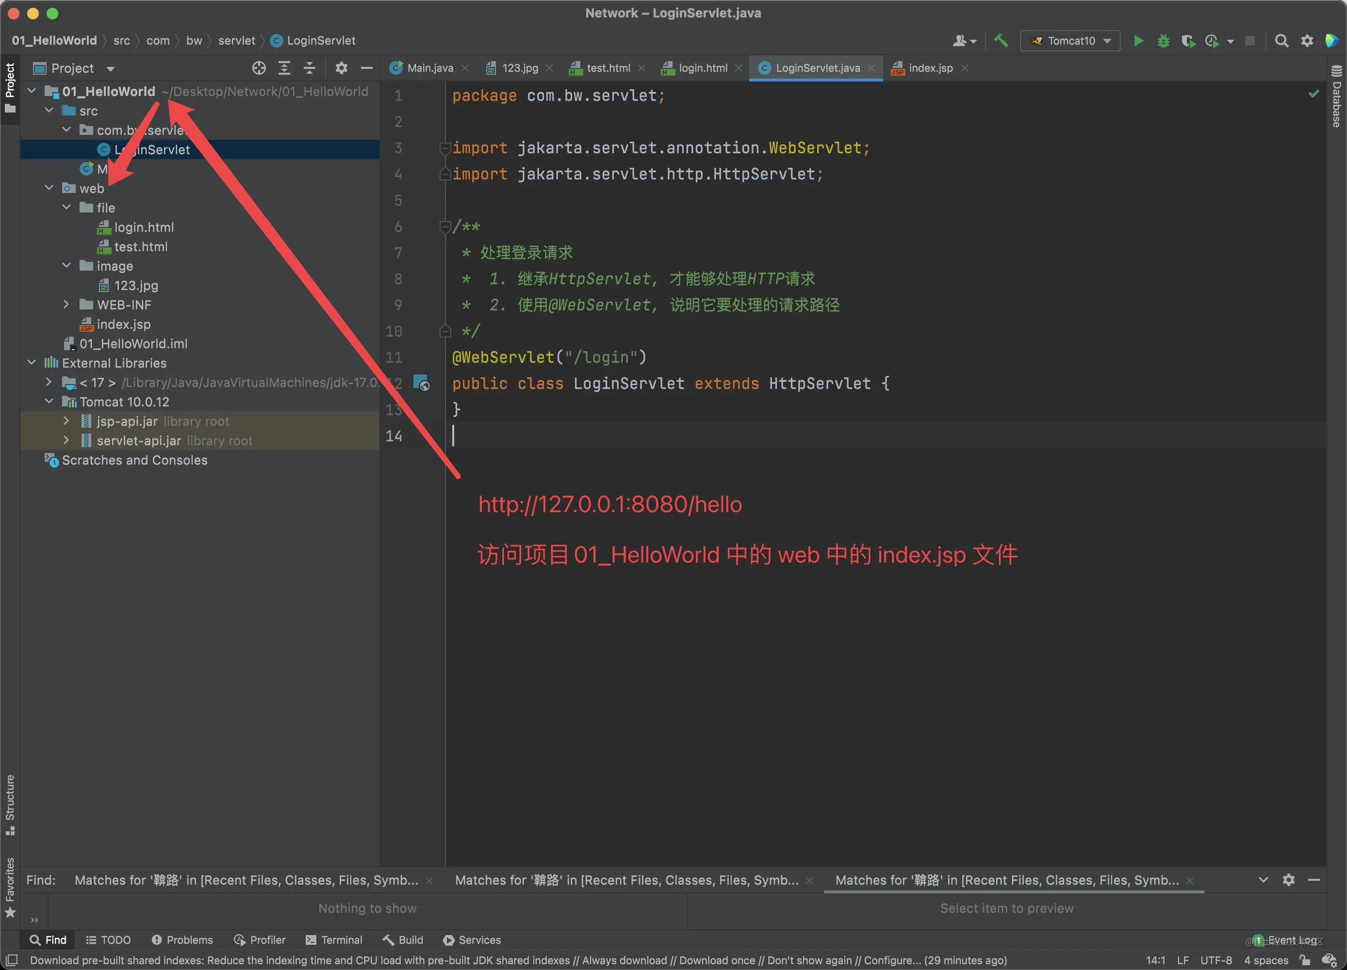
Task: Open IDE settings gear in top toolbar
Action: coord(1307,40)
